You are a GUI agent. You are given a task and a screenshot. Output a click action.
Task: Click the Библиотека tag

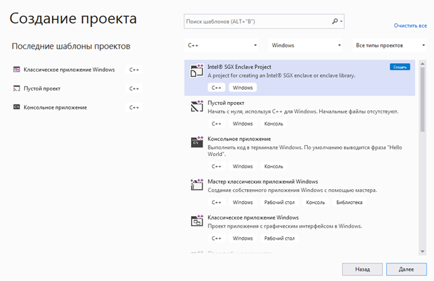pyautogui.click(x=350, y=202)
